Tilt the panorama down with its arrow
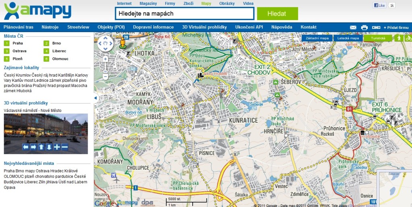412x207 pixels. point(49,147)
